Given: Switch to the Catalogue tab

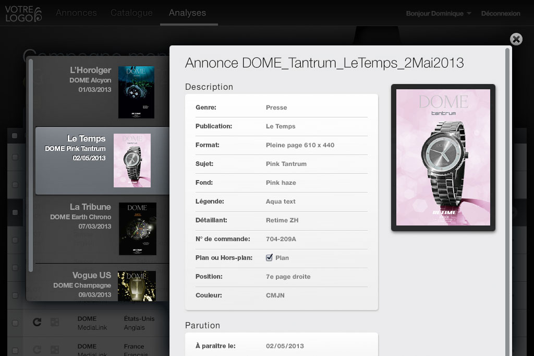Looking at the screenshot, I should pos(131,13).
